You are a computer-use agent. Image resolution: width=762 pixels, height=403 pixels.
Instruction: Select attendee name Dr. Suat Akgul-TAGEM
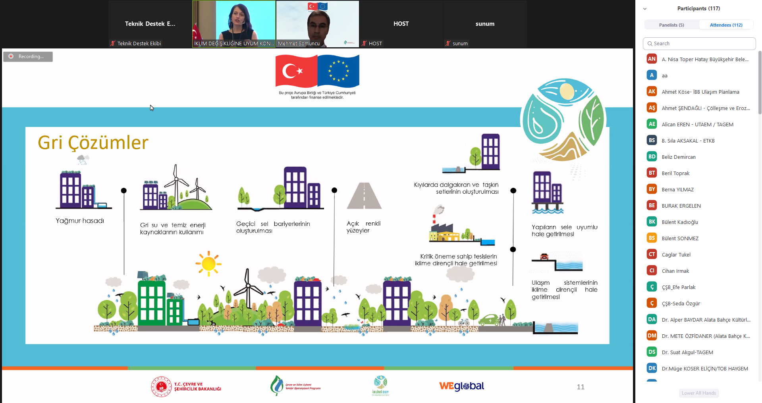[x=687, y=353]
